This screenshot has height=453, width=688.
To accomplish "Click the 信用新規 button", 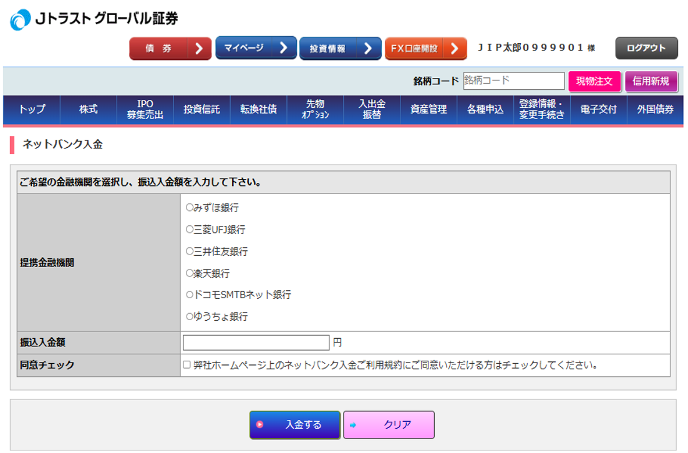I will [x=651, y=81].
